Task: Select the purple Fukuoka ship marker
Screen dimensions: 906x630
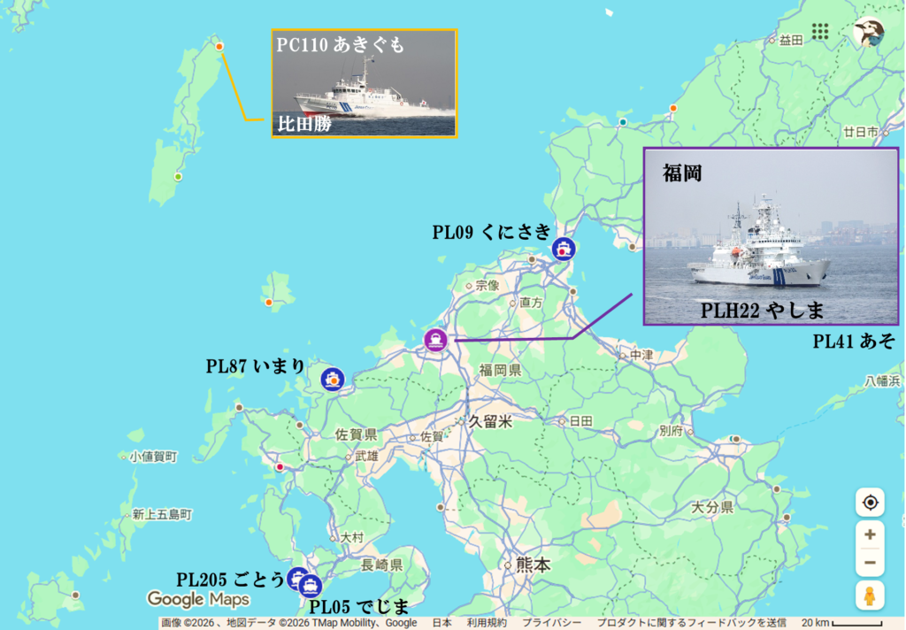Action: [x=435, y=340]
